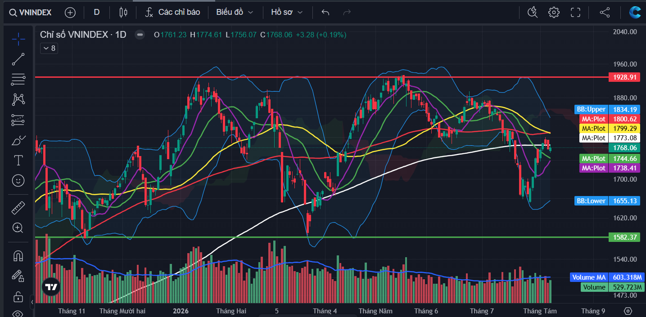This screenshot has width=646, height=317.
Task: Open the VNINDEX symbol search
Action: tap(31, 12)
